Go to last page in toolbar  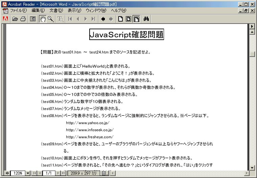(93, 19)
